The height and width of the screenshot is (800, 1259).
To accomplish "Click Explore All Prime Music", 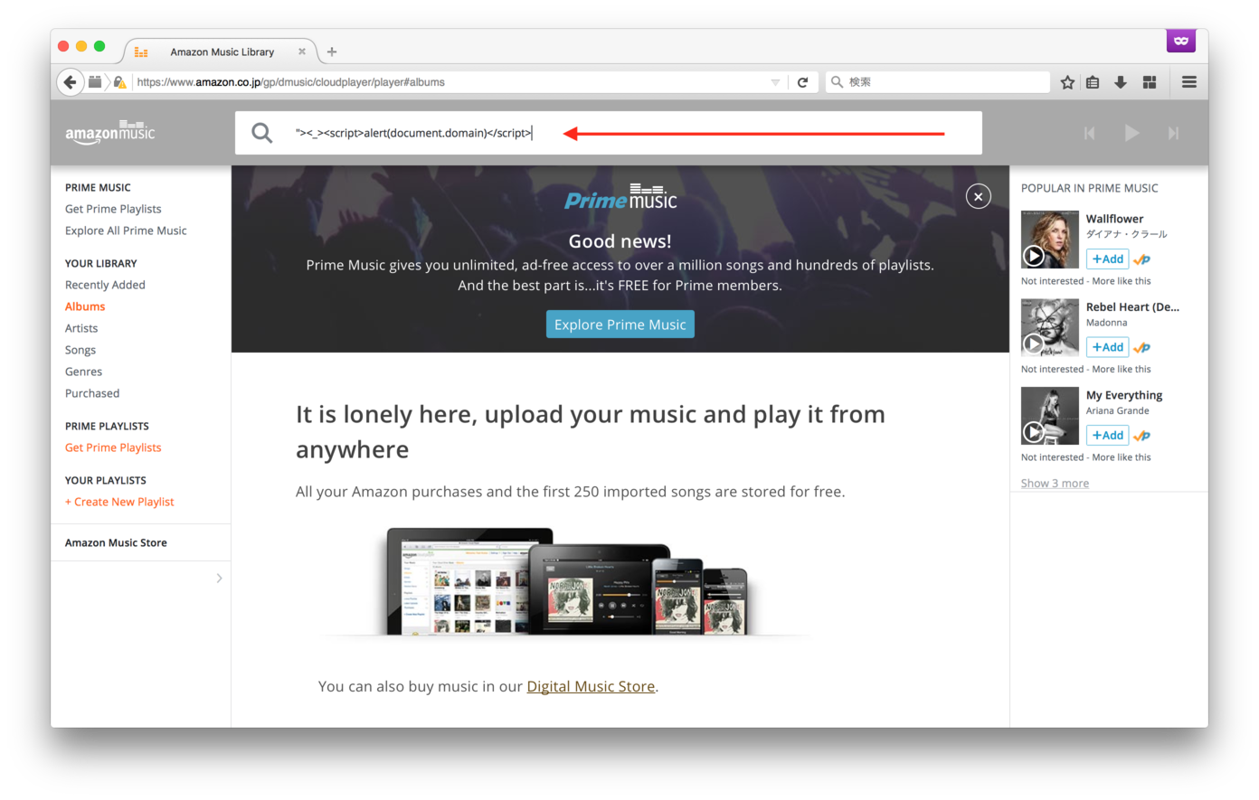I will pos(126,231).
